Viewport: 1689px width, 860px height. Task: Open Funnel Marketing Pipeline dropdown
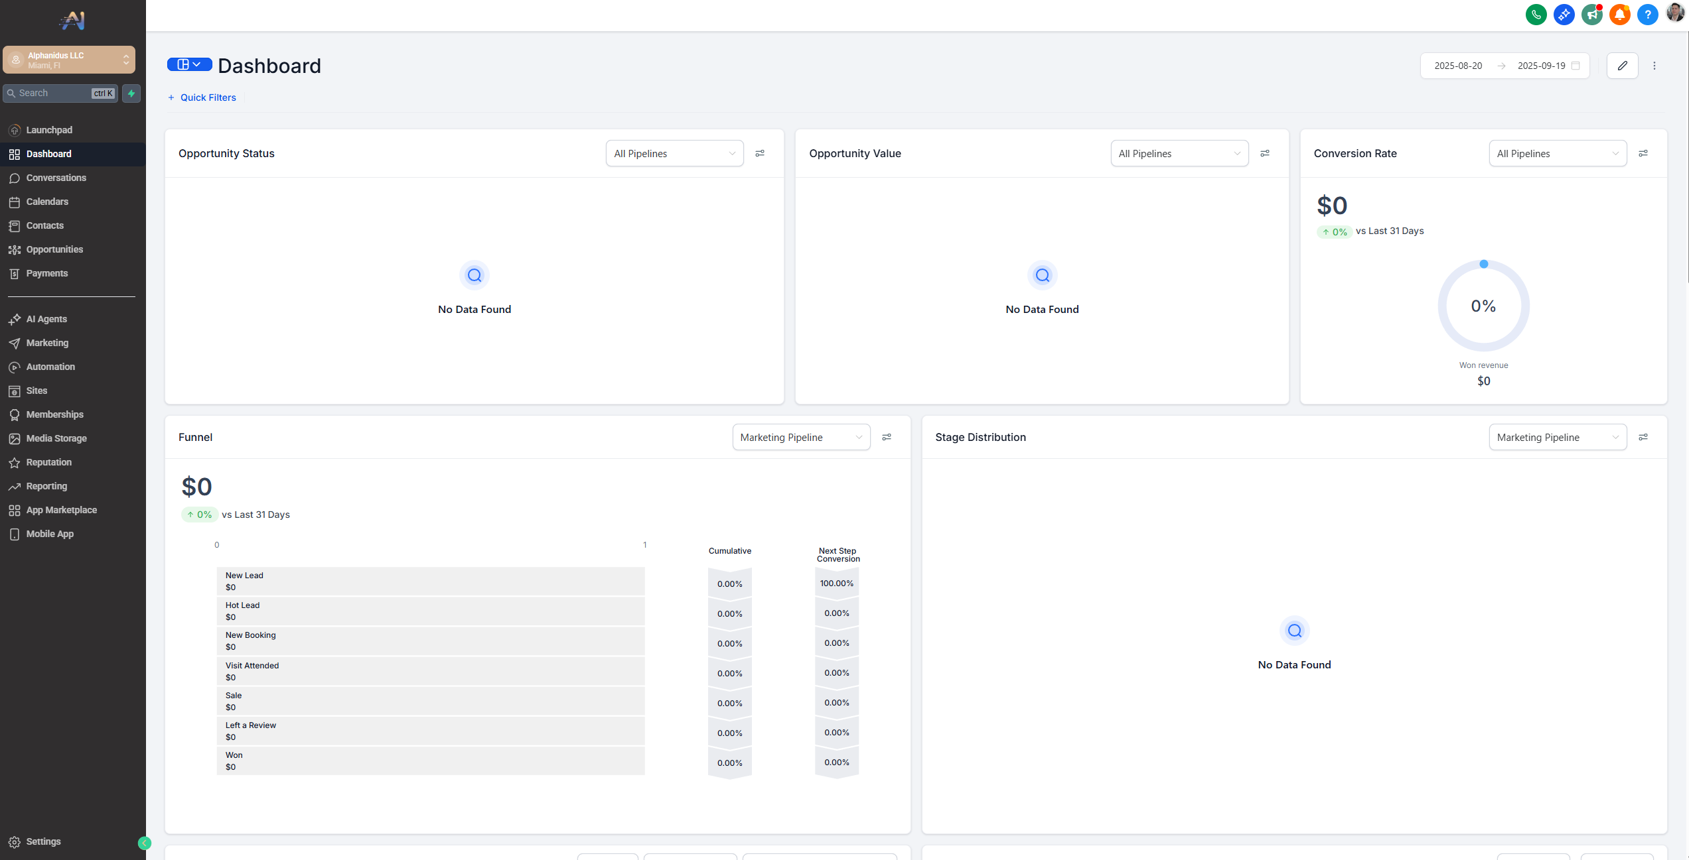[801, 437]
